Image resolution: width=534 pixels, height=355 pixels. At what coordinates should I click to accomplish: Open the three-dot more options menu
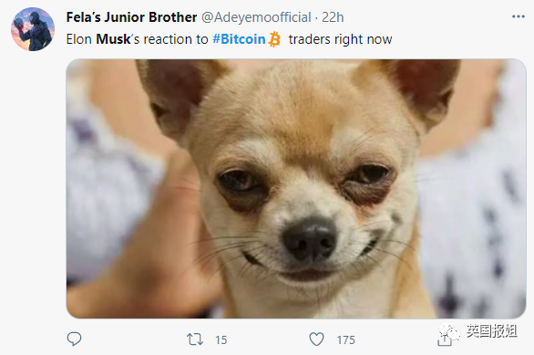(x=519, y=16)
